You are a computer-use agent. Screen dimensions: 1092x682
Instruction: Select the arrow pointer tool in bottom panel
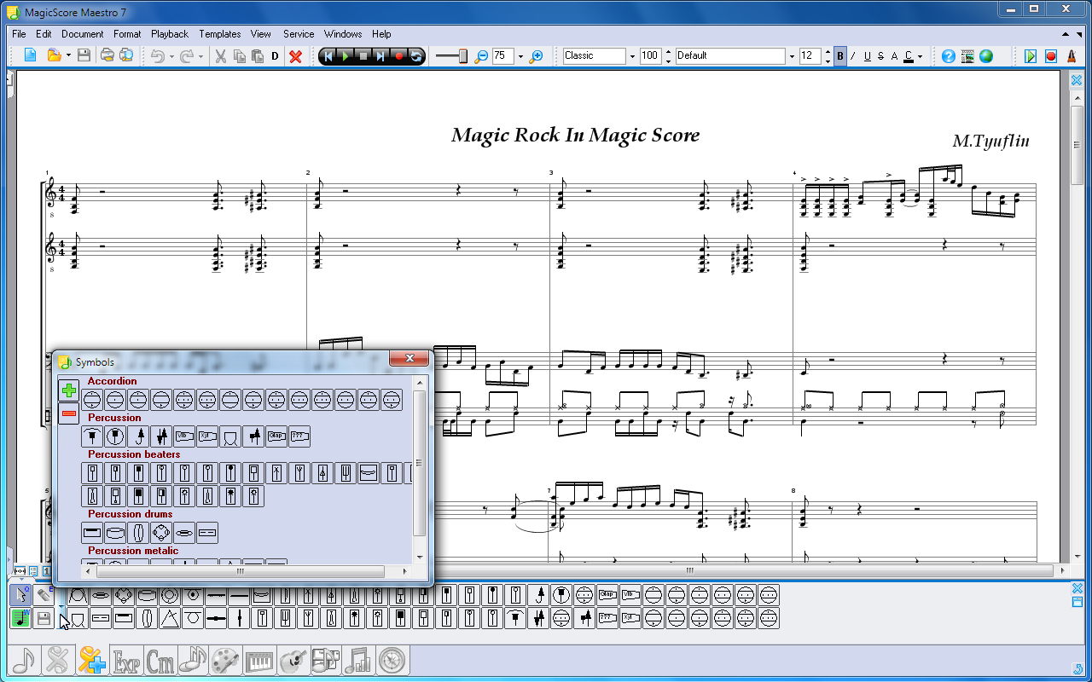coord(21,594)
